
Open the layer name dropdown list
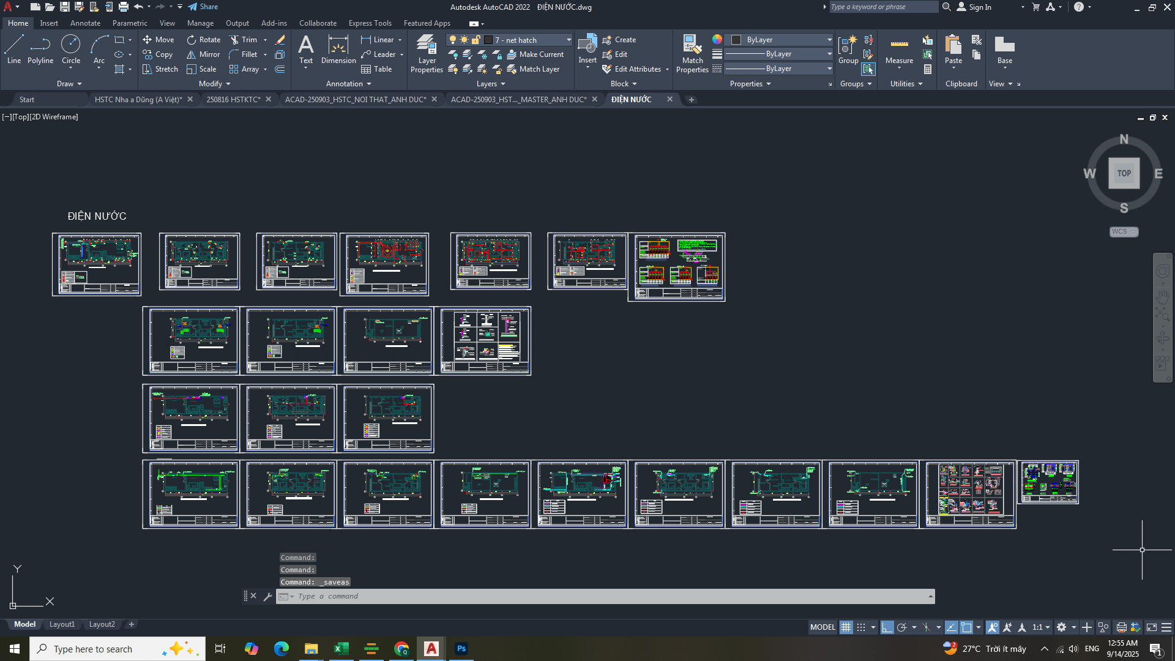pyautogui.click(x=569, y=40)
